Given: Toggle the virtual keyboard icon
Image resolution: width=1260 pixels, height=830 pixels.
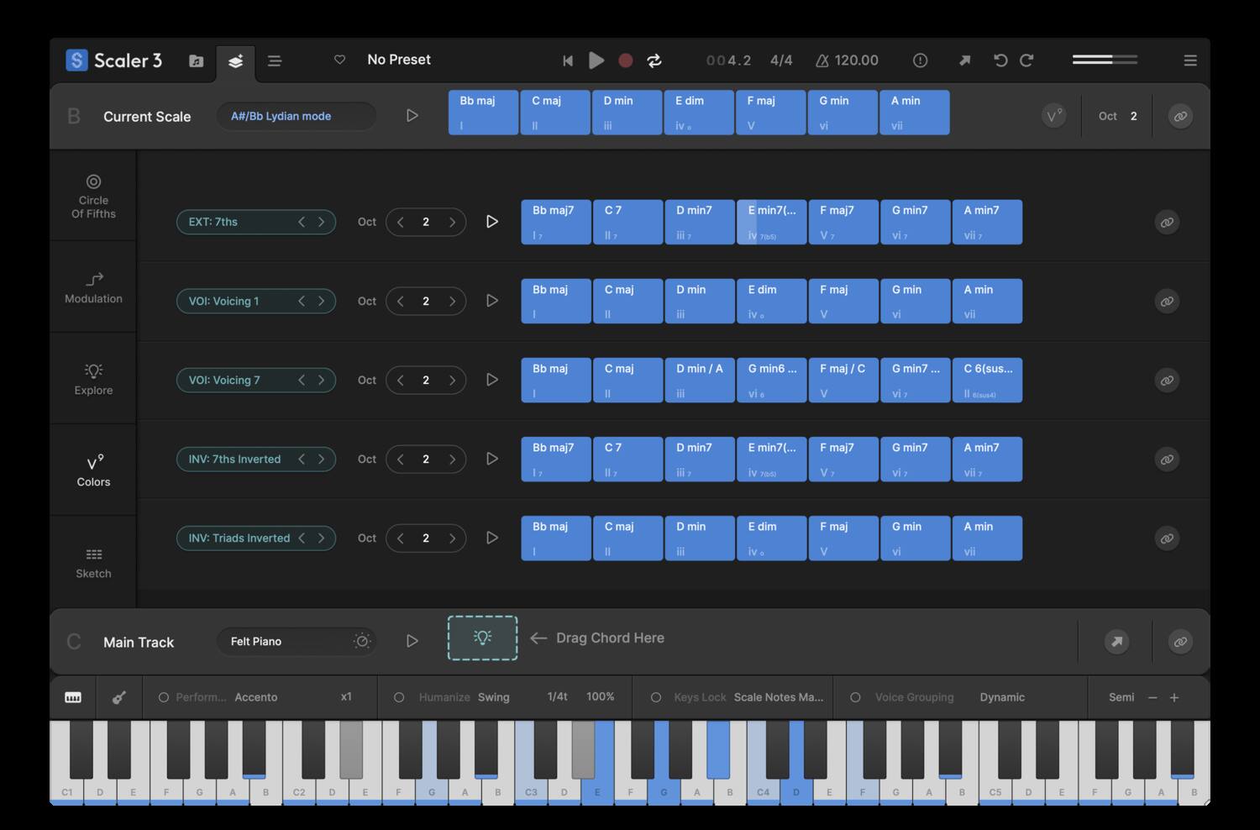Looking at the screenshot, I should (72, 697).
